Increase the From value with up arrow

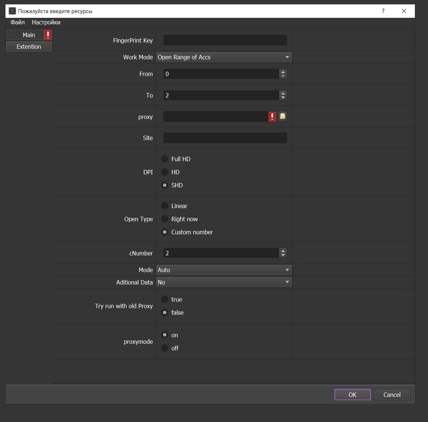click(283, 72)
